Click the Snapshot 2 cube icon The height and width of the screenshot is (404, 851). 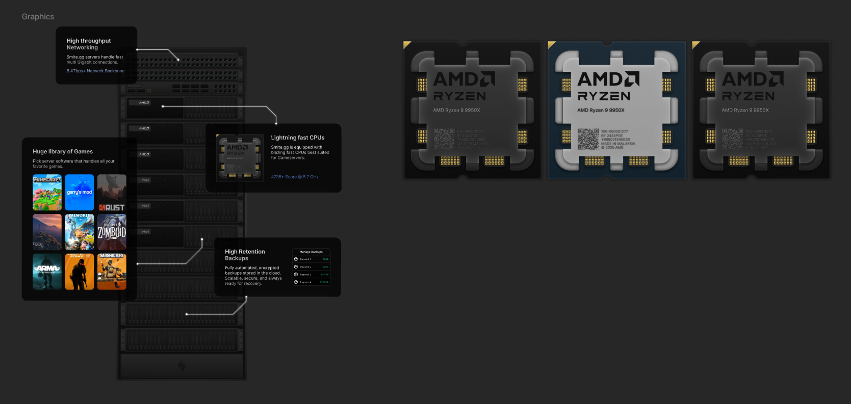coord(296,267)
